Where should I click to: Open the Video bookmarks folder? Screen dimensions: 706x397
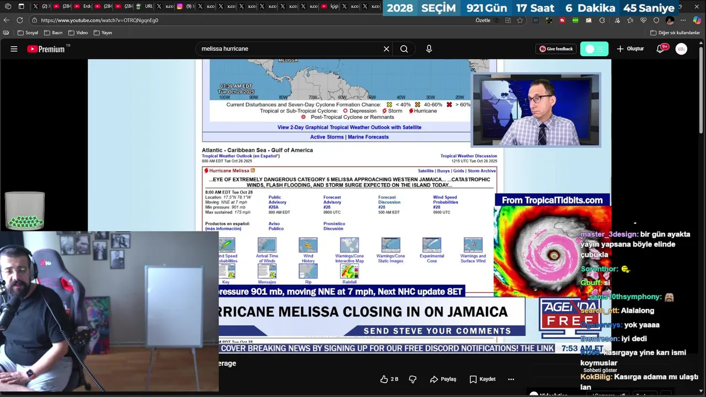[78, 33]
